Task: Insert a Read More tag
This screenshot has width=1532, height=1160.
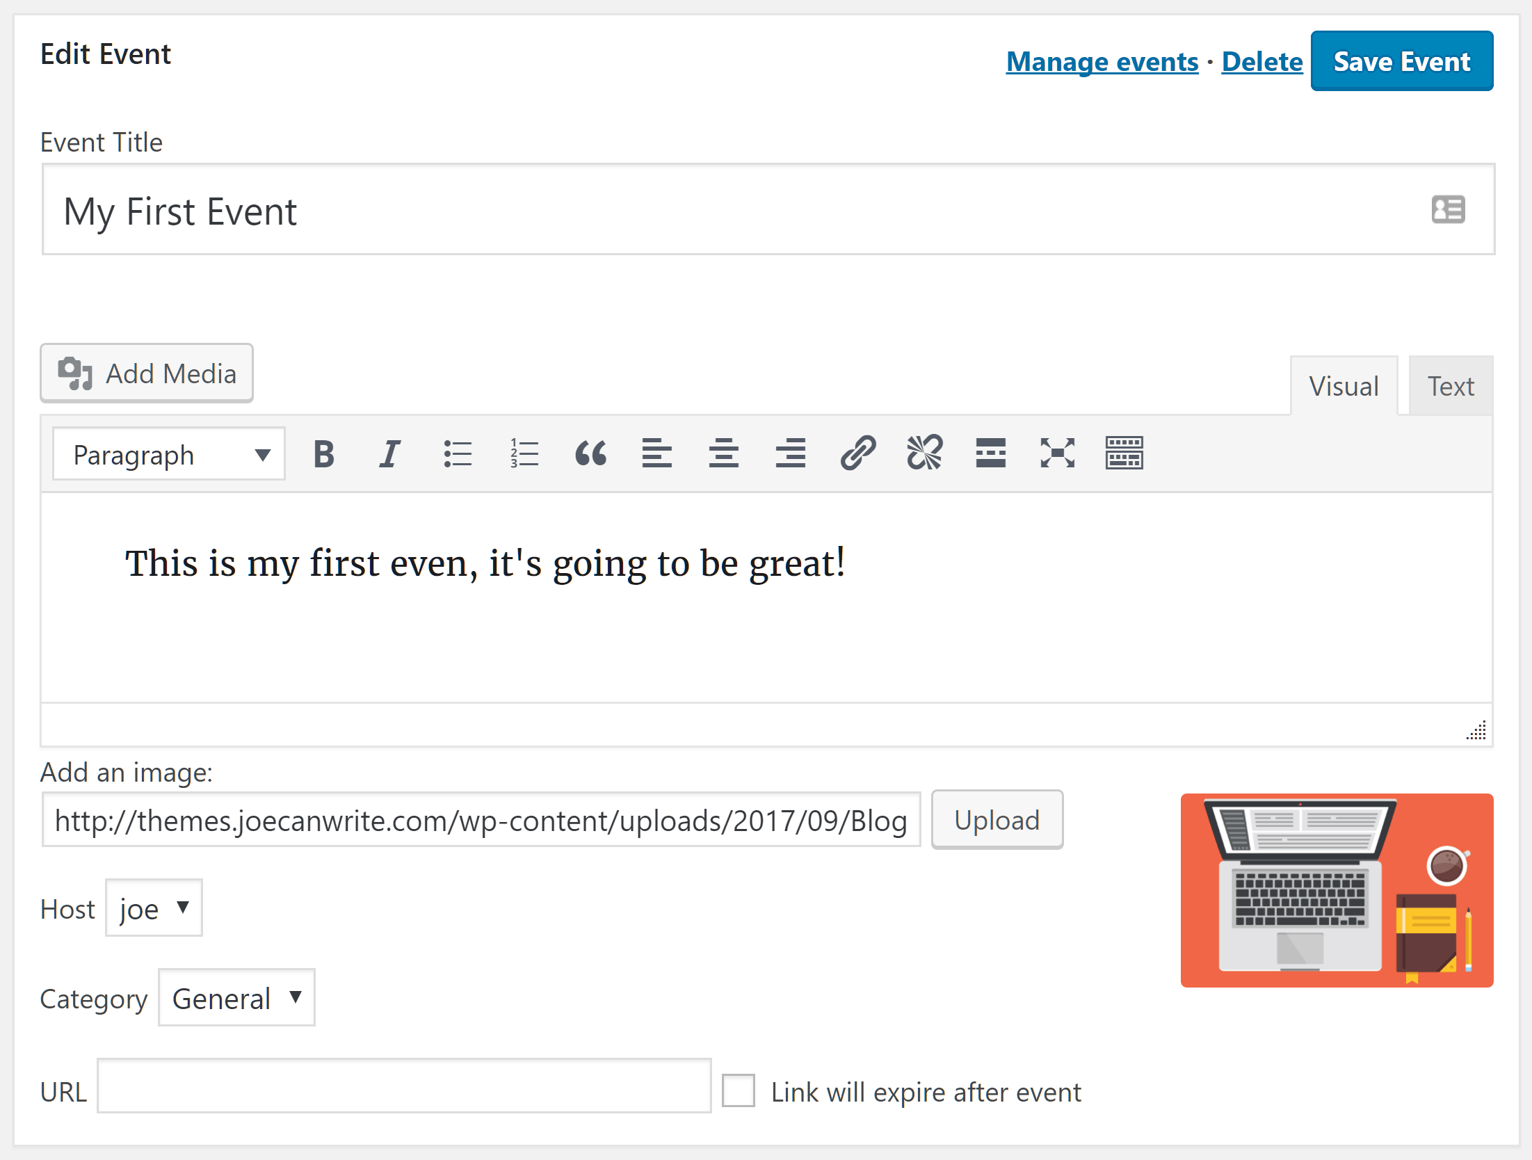Action: point(990,453)
